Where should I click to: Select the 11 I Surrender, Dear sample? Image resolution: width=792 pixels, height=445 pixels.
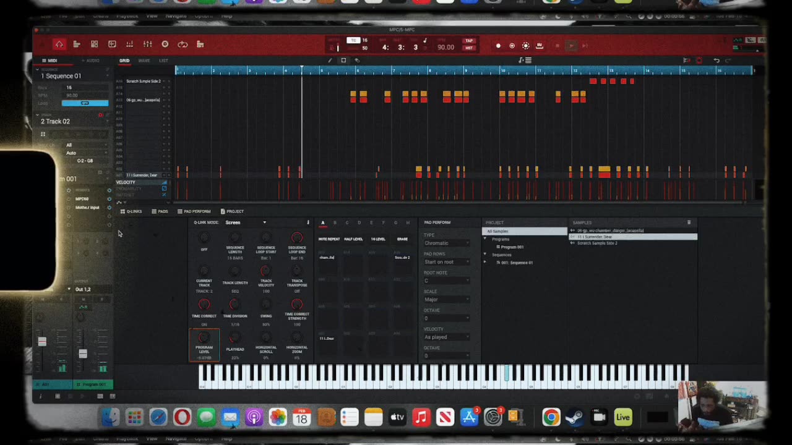[x=633, y=237]
